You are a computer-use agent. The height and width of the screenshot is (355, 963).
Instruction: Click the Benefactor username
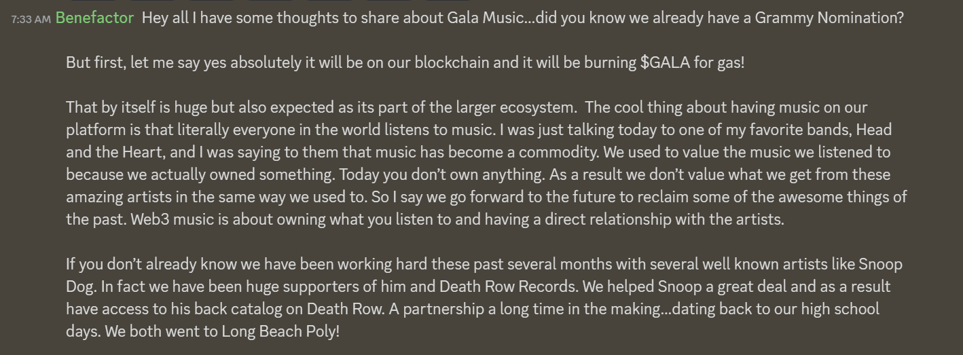[x=94, y=18]
